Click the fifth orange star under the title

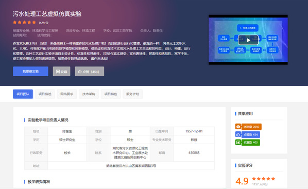click(34, 22)
